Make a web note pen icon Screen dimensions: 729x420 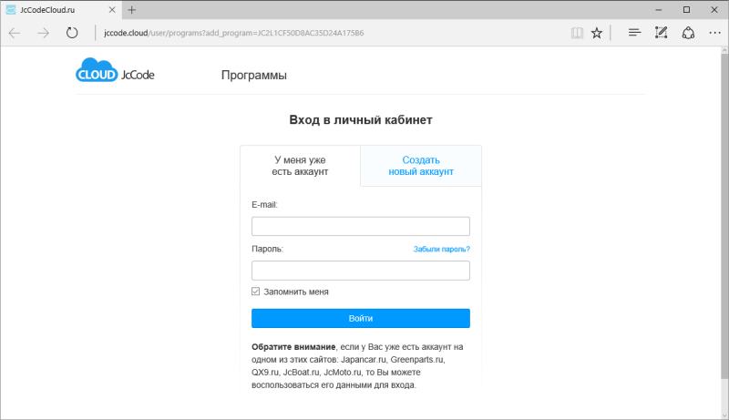[662, 33]
